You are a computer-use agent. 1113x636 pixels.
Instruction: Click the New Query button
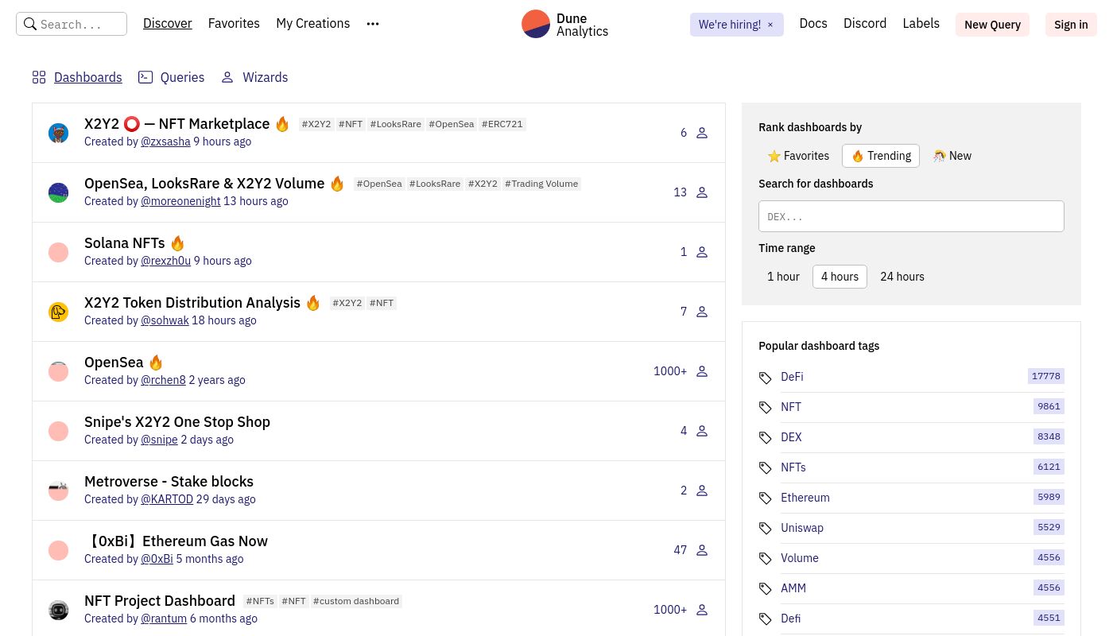coord(992,25)
